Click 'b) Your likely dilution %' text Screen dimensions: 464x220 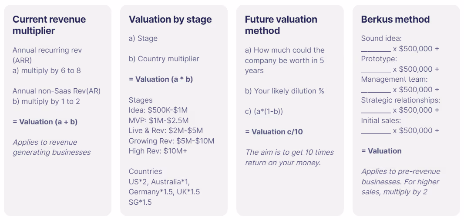(284, 91)
